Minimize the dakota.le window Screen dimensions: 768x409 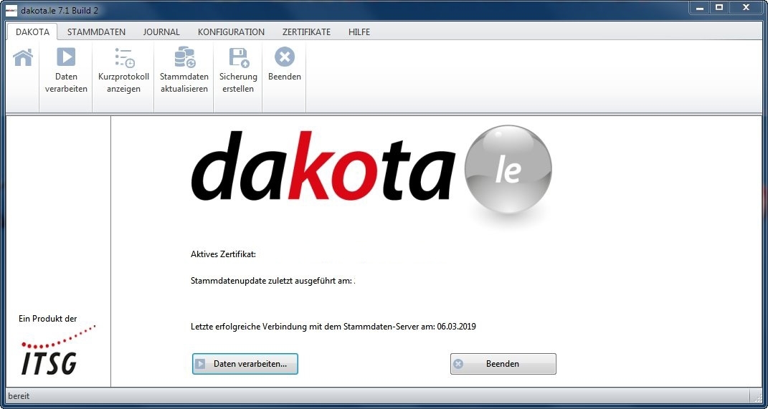pyautogui.click(x=700, y=8)
